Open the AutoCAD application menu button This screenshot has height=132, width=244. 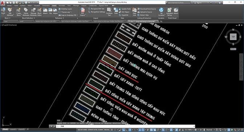pyautogui.click(x=3, y=3)
